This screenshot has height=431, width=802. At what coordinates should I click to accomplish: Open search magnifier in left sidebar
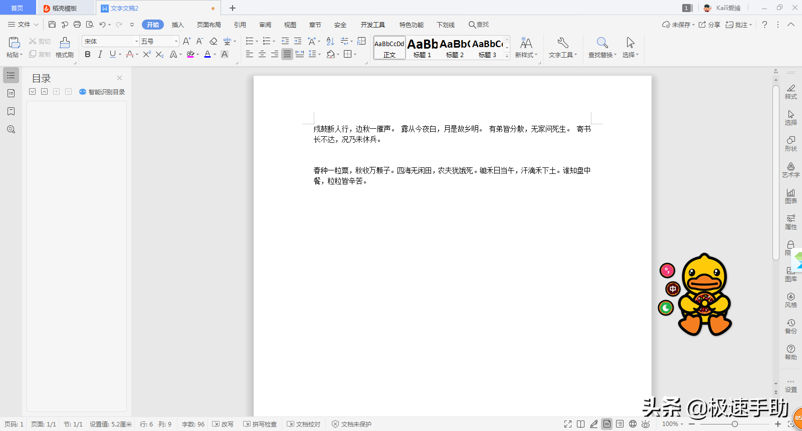(11, 129)
